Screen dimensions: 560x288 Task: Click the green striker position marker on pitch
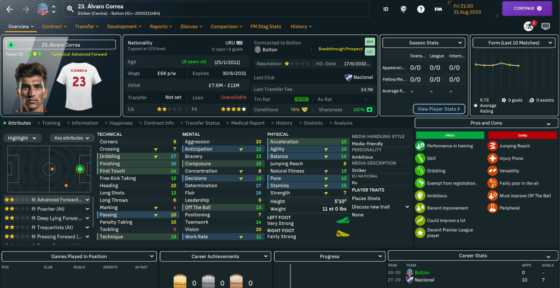coord(80,169)
